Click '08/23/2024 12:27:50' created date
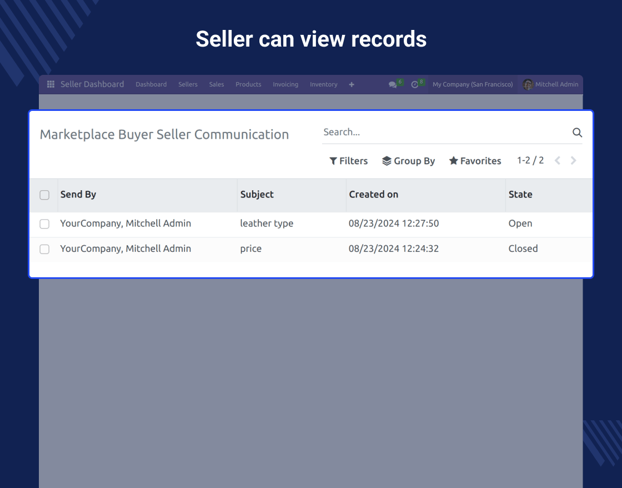This screenshot has height=488, width=622. point(394,223)
